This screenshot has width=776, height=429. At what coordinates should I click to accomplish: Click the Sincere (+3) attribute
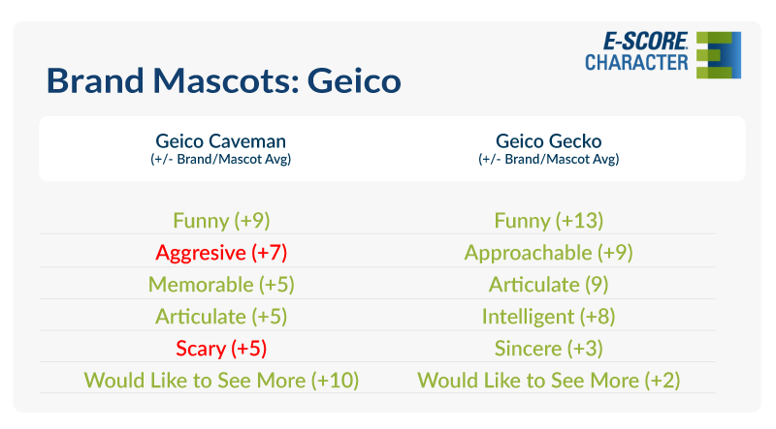548,348
